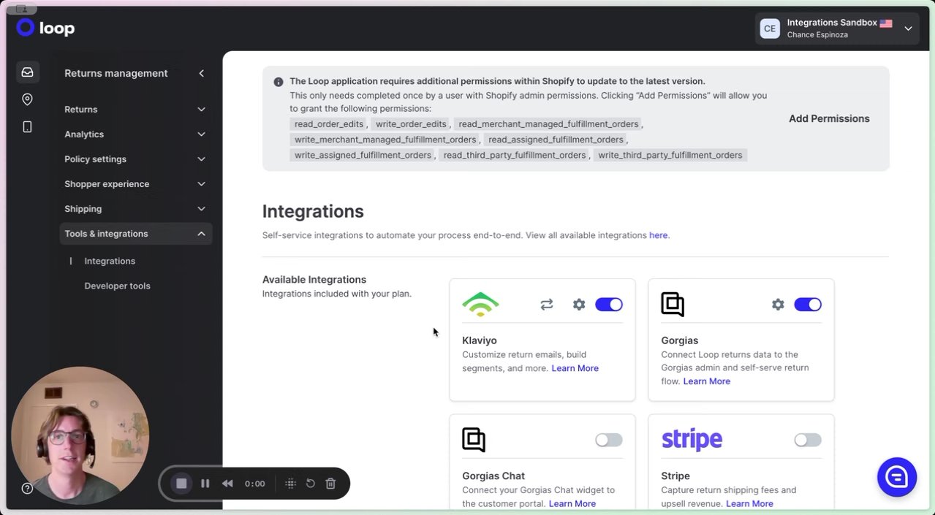Image resolution: width=935 pixels, height=515 pixels.
Task: Click write_merchant_managed_fulfillment_orders tag
Action: [385, 140]
